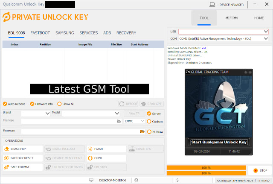Screen dimensions: 273x184
Task: Click the Reboot refresh icon
Action: 122,104
